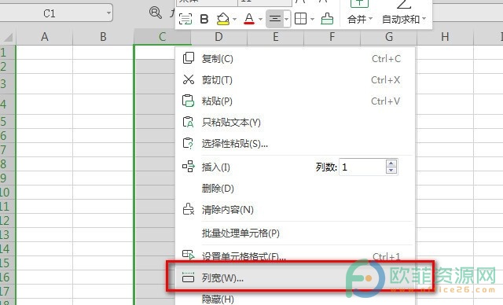Click the format cells icon beside 设置单元格格式
Image resolution: width=503 pixels, height=305 pixels.
(x=189, y=255)
